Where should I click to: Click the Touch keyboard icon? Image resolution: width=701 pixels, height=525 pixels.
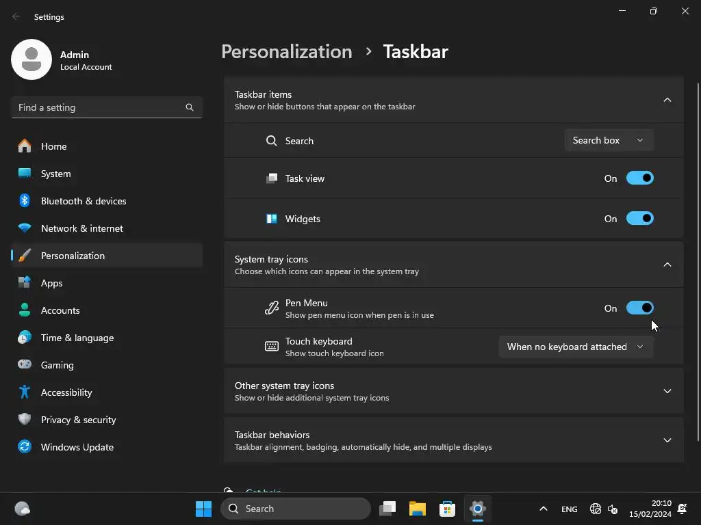click(x=271, y=347)
